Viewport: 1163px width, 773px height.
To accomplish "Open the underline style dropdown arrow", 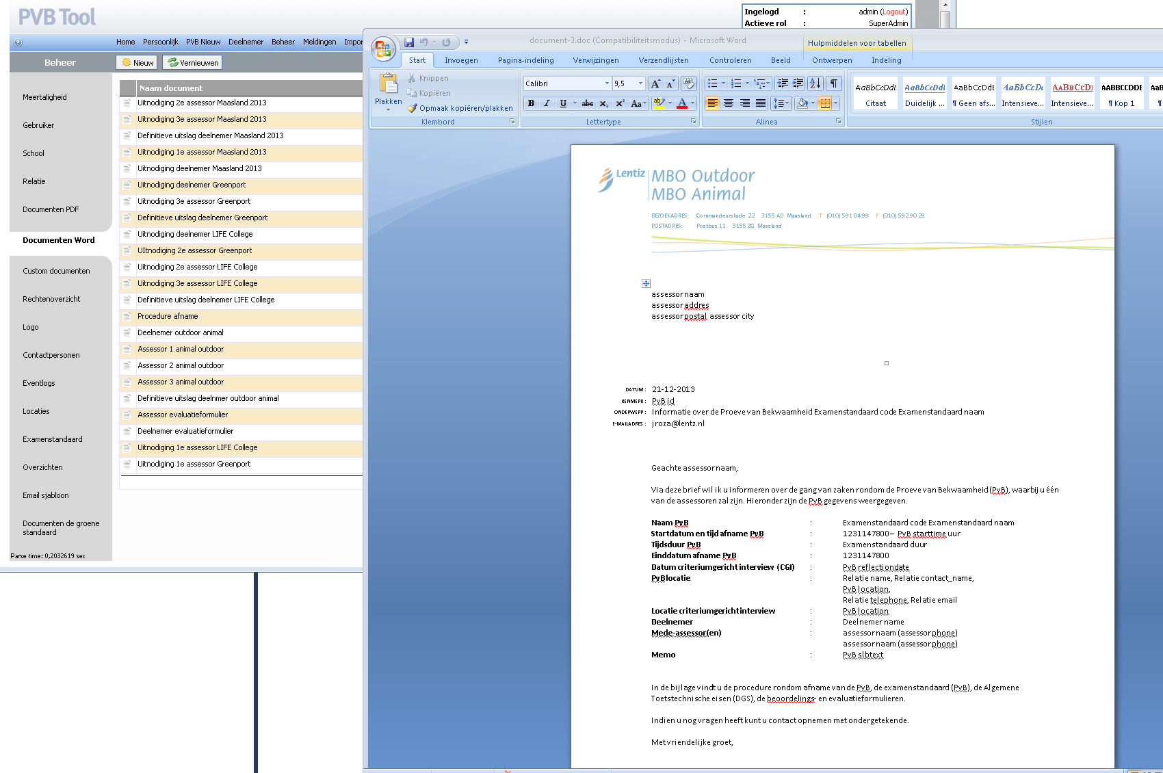I will pyautogui.click(x=575, y=103).
